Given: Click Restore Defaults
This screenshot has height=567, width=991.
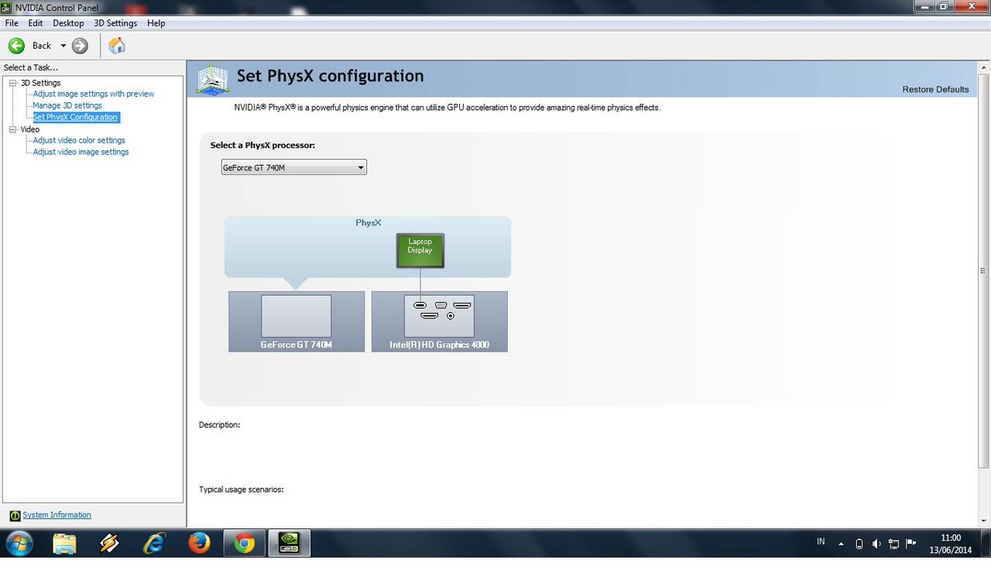Looking at the screenshot, I should [935, 89].
